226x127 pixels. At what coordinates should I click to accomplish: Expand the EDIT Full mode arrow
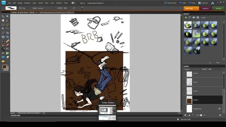tap(197, 8)
